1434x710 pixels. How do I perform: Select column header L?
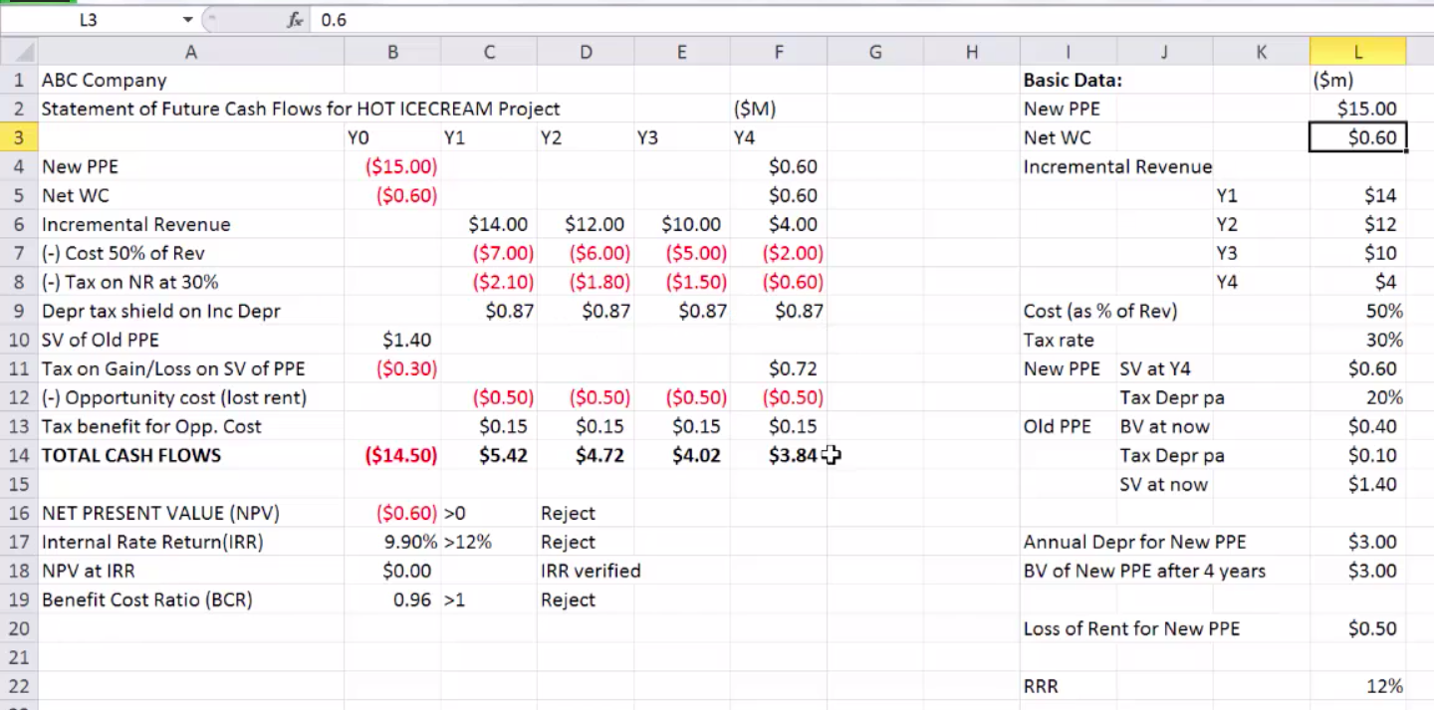coord(1357,51)
